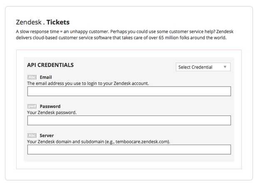Click the Select Credential dropdown arrow

[225, 67]
